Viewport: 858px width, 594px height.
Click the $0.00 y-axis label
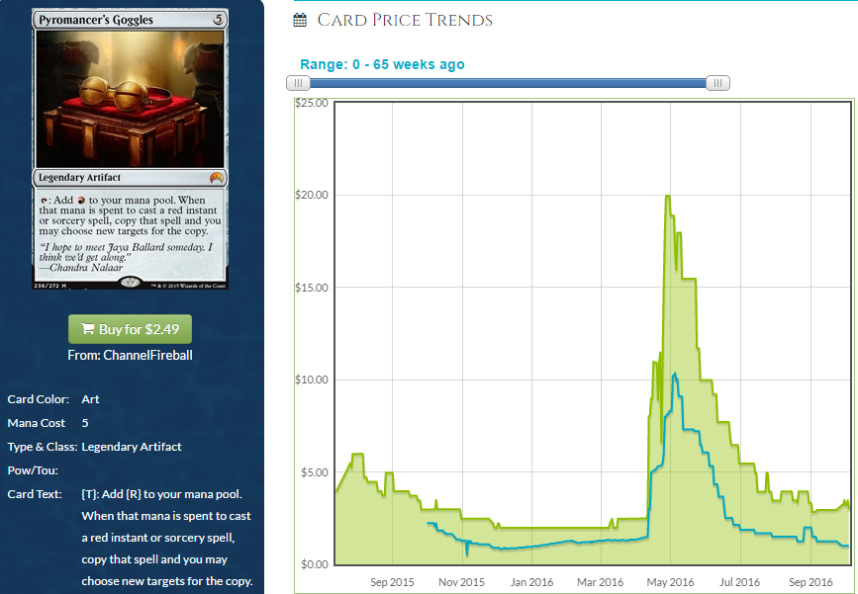click(315, 564)
